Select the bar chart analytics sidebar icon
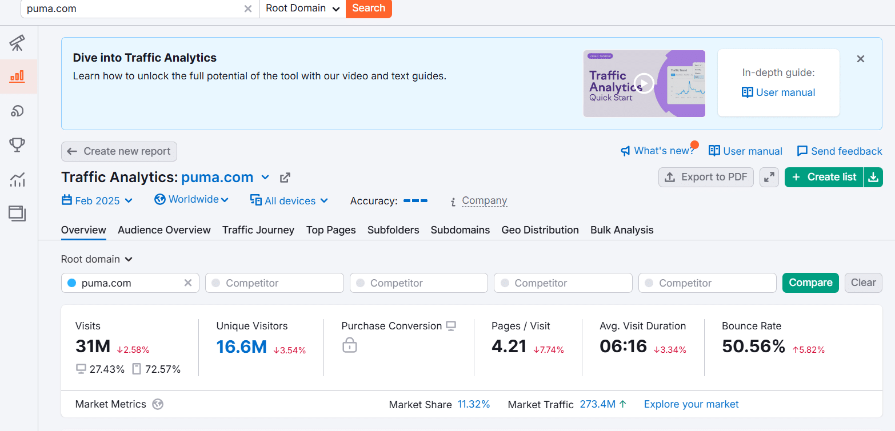895x431 pixels. [17, 76]
